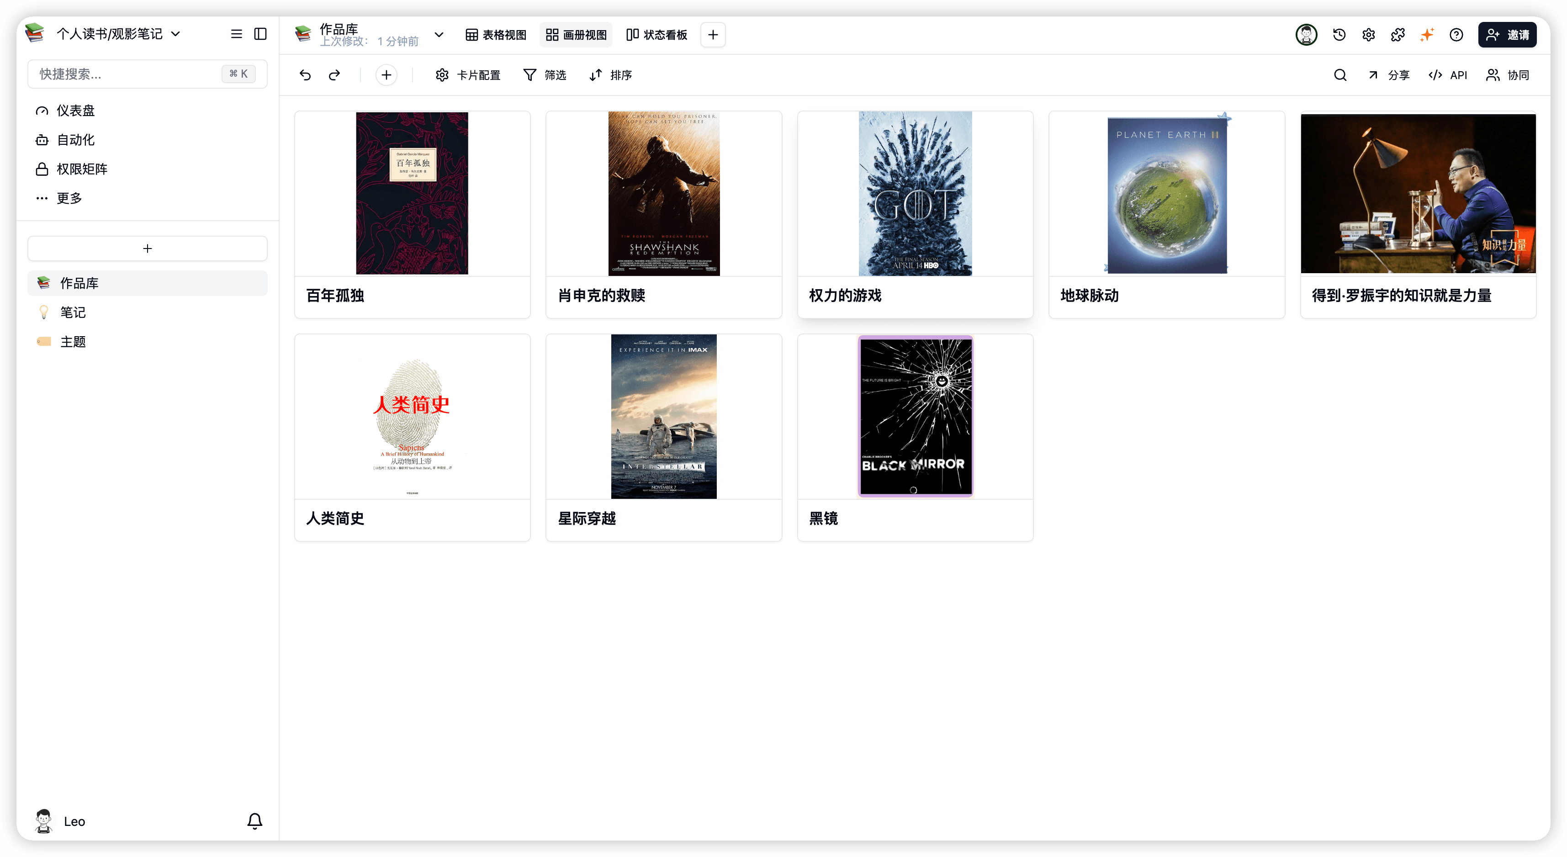The width and height of the screenshot is (1567, 857).
Task: Open 卡片配置 card configuration
Action: pos(468,75)
